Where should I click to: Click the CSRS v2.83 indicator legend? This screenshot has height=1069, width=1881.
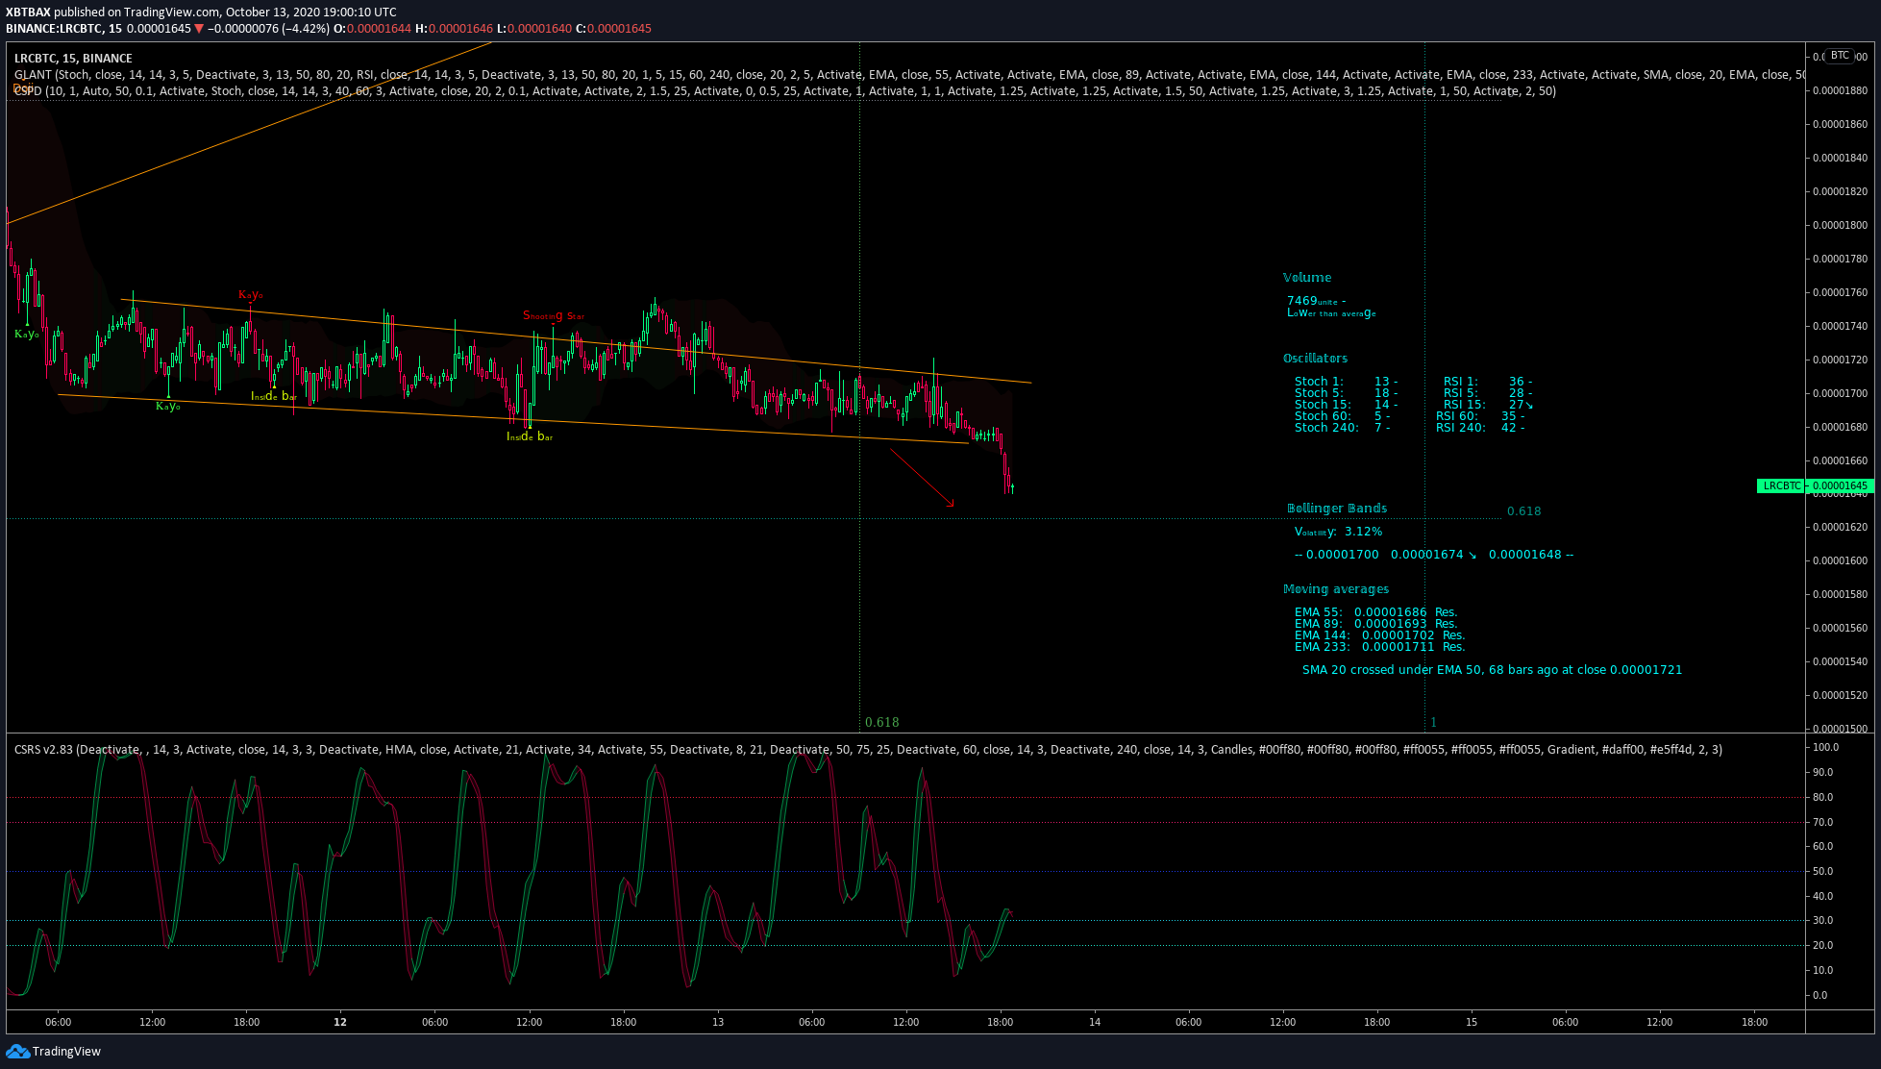(868, 750)
